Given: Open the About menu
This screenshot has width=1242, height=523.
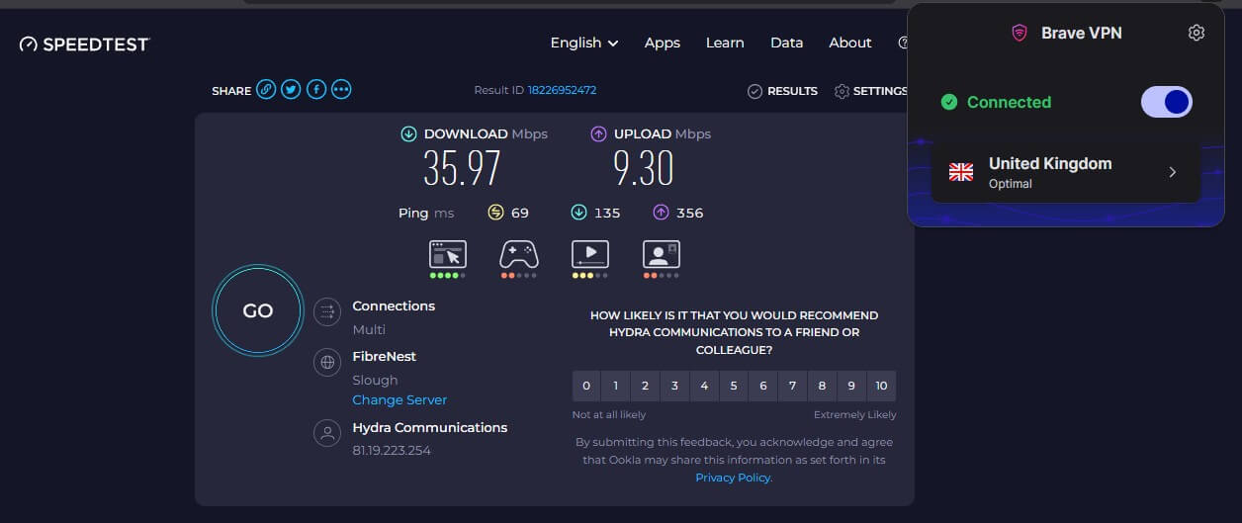Looking at the screenshot, I should (850, 43).
